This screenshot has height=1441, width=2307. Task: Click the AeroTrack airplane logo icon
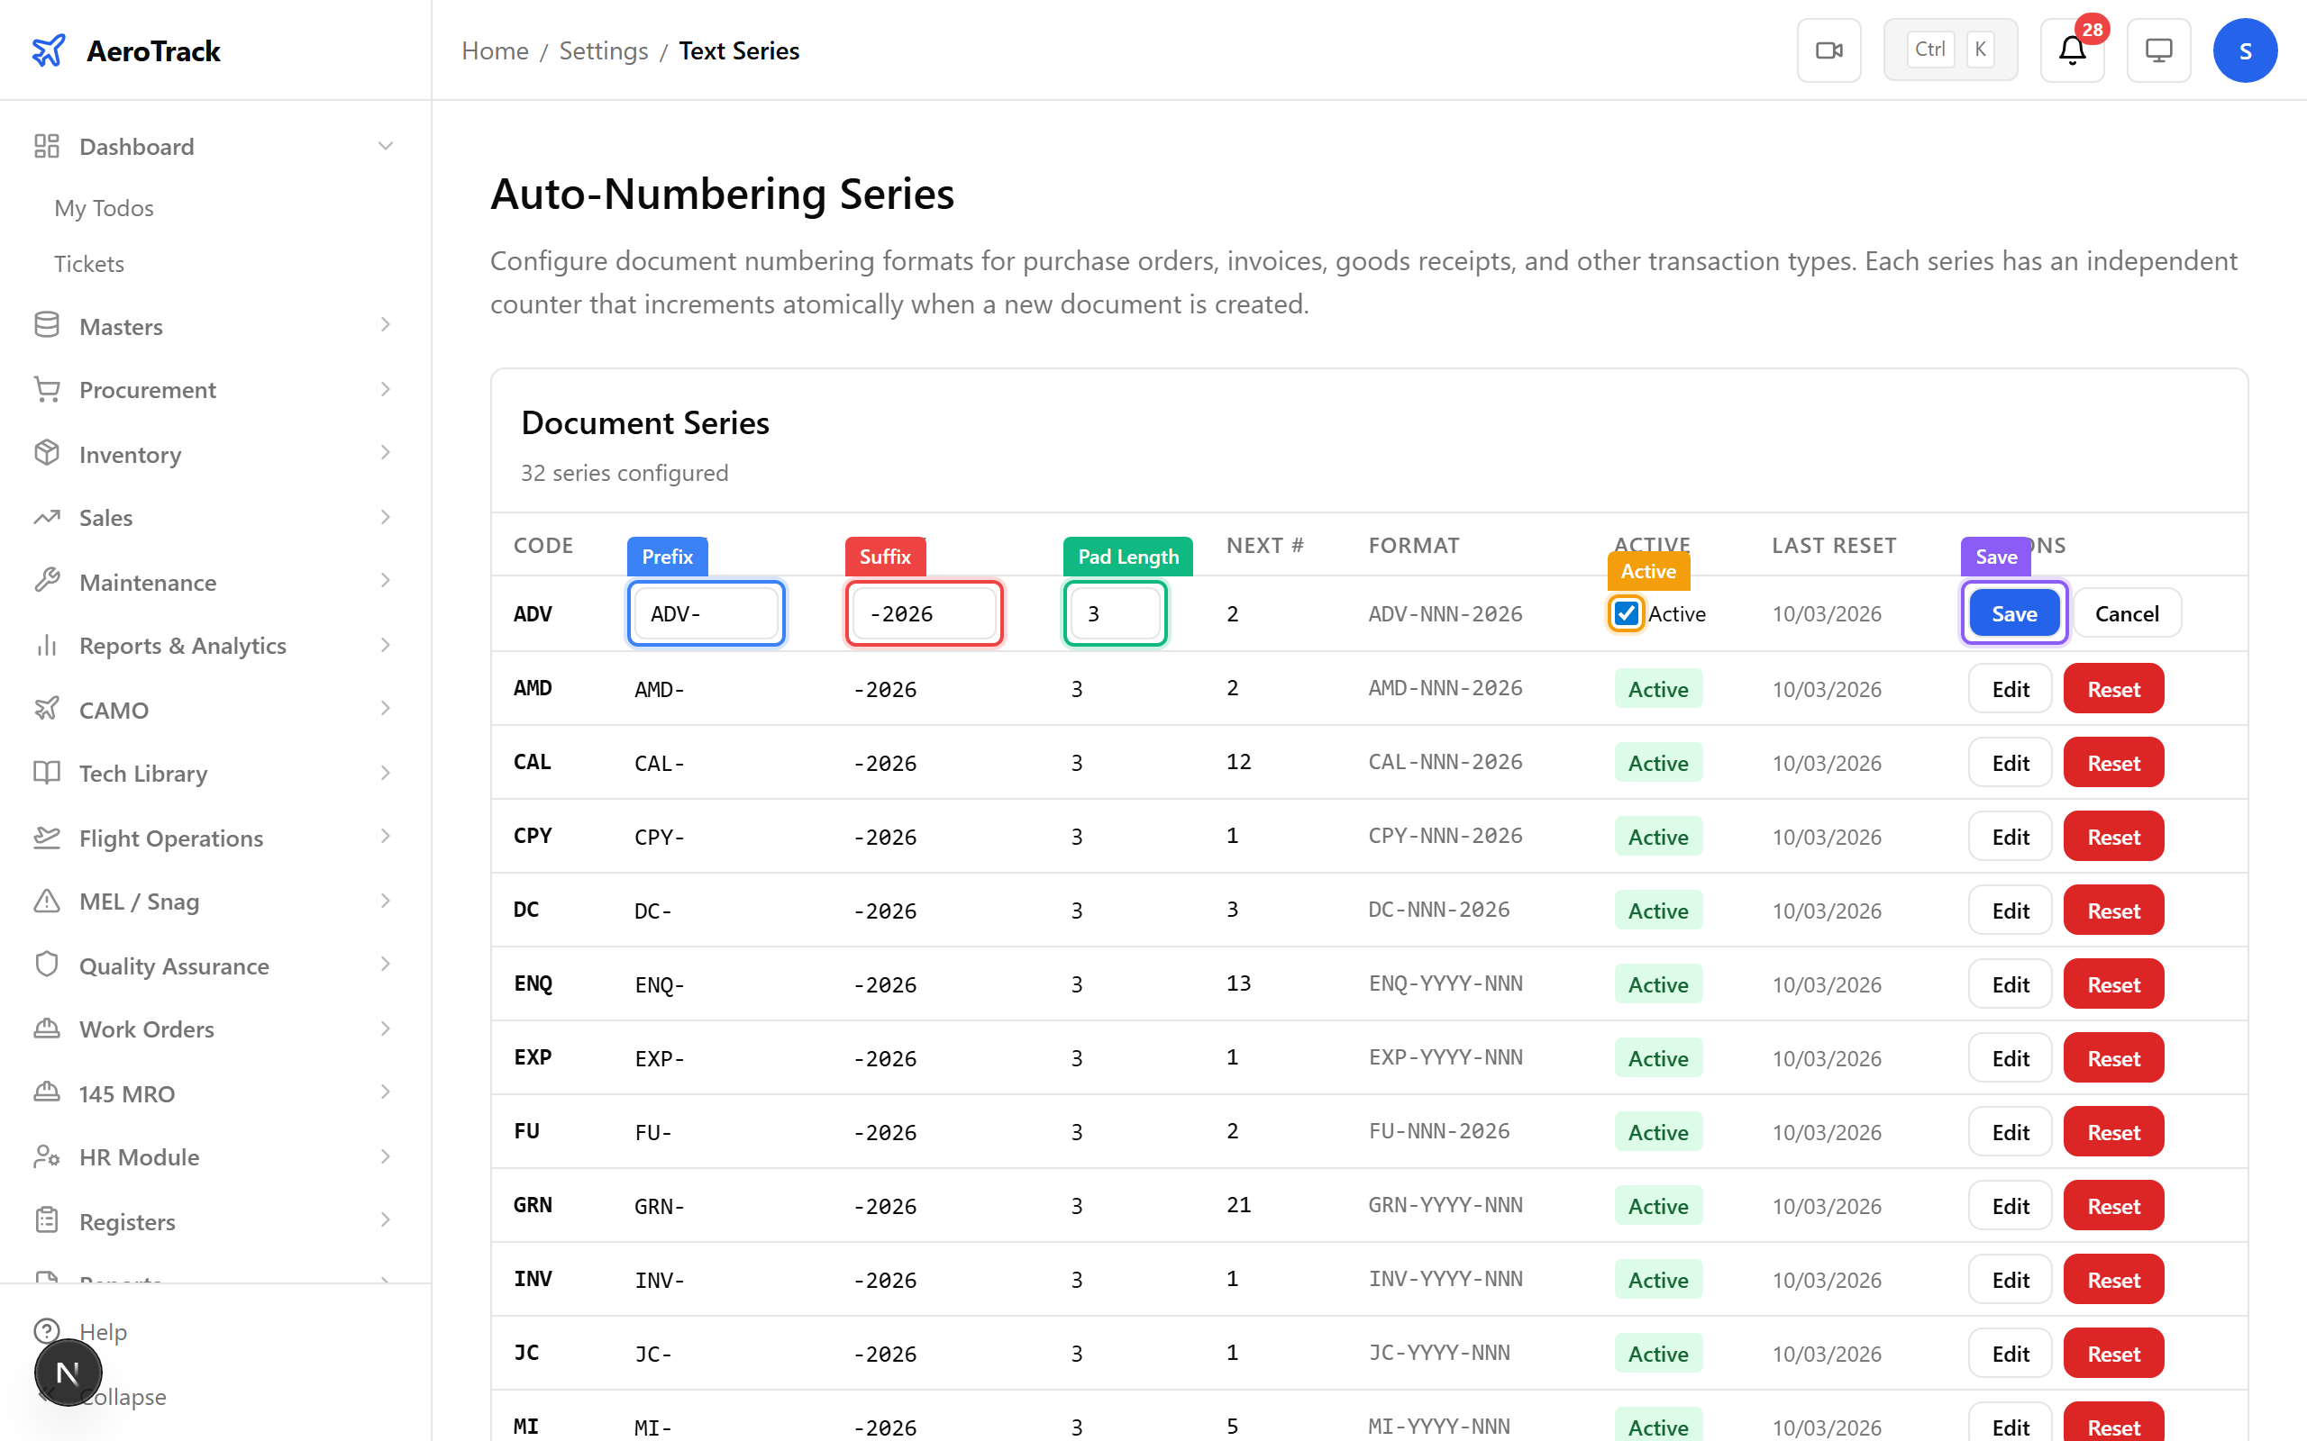[x=48, y=50]
